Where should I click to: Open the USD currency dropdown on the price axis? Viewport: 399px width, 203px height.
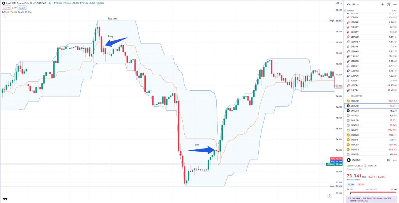click(x=338, y=3)
